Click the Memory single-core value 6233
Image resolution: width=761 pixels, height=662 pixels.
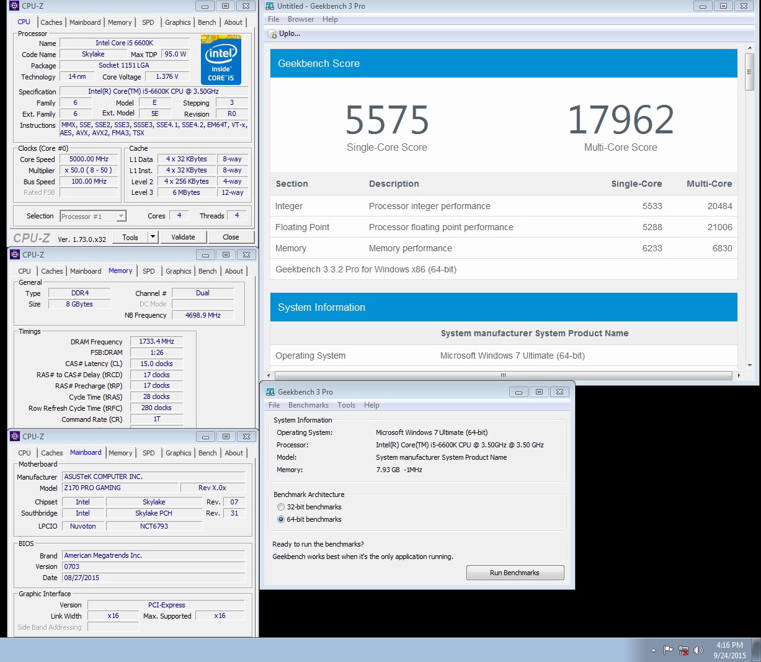[x=652, y=248]
